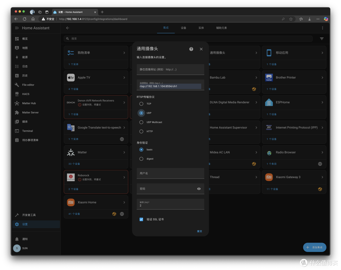Open browser downloads icon
The image size is (341, 270).
tap(309, 19)
